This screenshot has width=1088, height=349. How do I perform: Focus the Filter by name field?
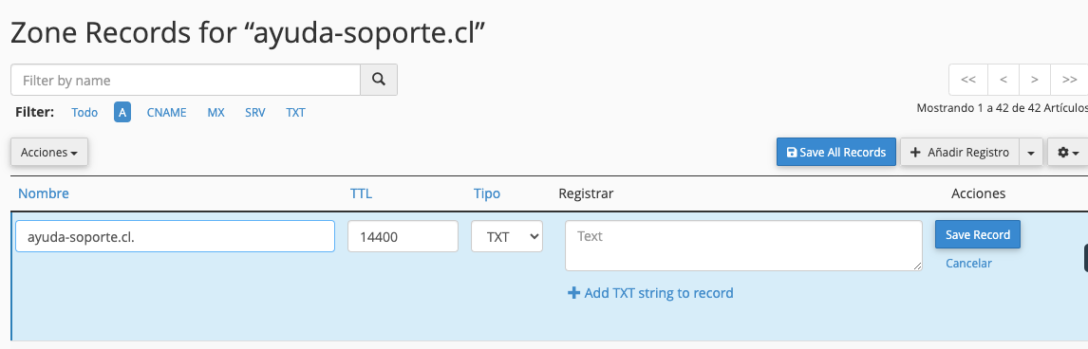pyautogui.click(x=185, y=81)
